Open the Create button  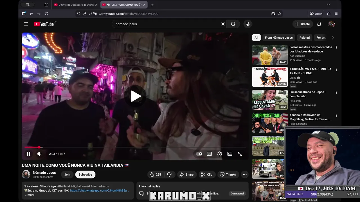coord(302,24)
